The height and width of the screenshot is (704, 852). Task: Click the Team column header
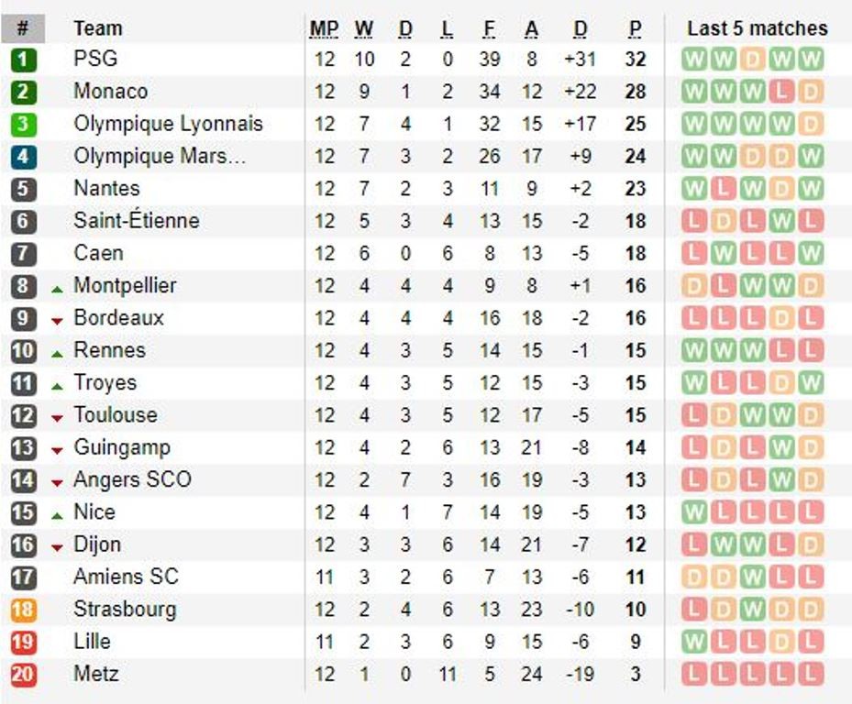point(98,29)
